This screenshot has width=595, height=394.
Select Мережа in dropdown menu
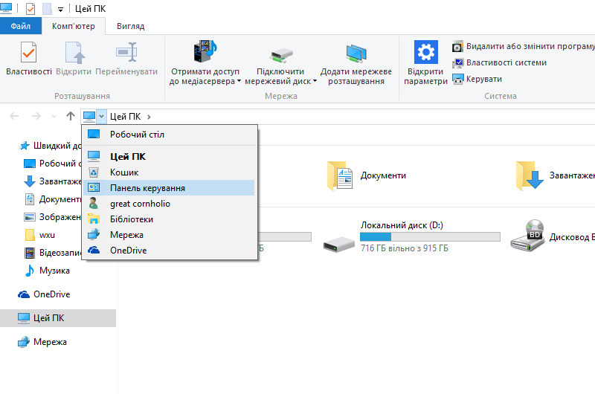pos(169,235)
